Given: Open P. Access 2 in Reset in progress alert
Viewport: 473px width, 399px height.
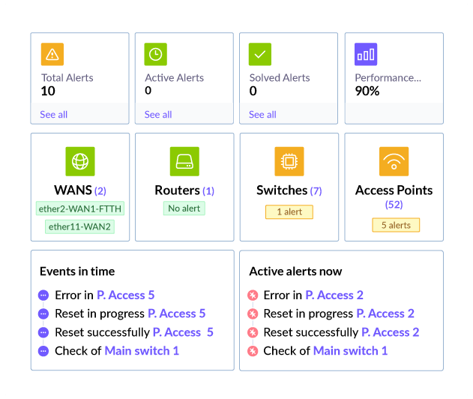Looking at the screenshot, I should tap(385, 313).
